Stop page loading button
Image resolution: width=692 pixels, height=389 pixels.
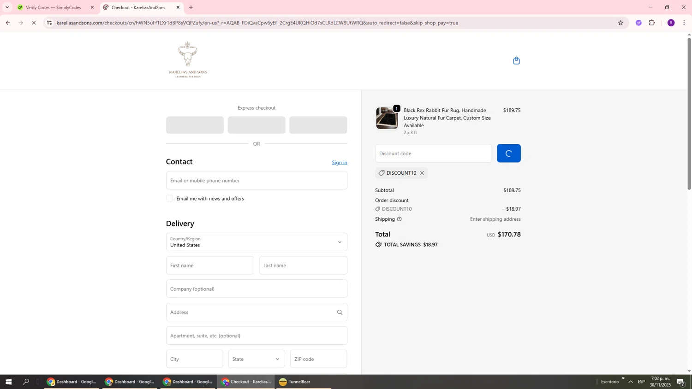[x=34, y=23]
